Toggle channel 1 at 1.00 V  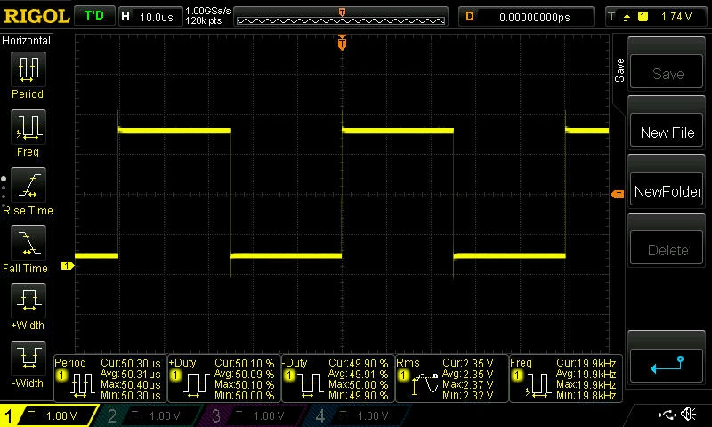tap(48, 415)
